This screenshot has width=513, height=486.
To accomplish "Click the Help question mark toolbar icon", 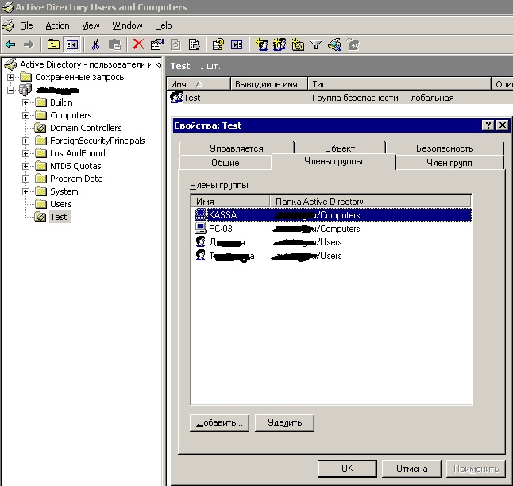I will click(217, 45).
